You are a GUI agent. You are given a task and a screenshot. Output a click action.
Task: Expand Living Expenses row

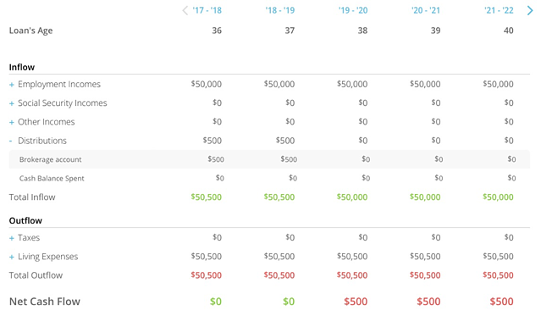(x=12, y=257)
